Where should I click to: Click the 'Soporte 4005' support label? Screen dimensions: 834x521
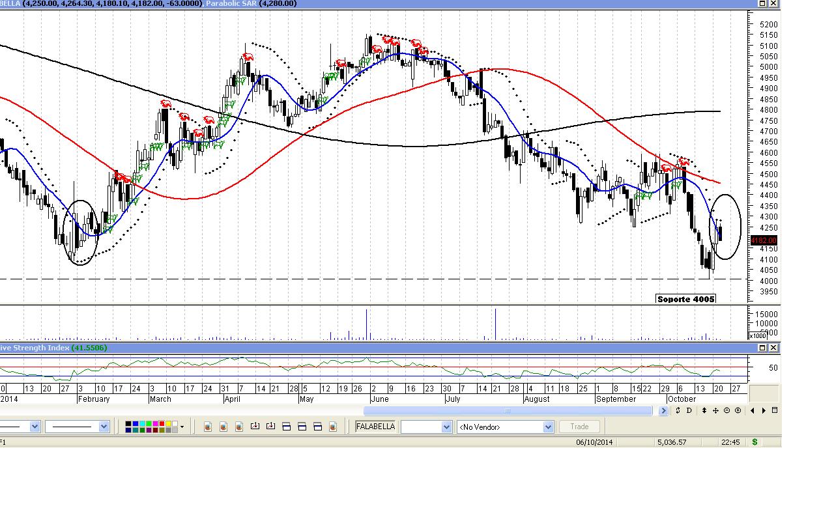coord(686,299)
